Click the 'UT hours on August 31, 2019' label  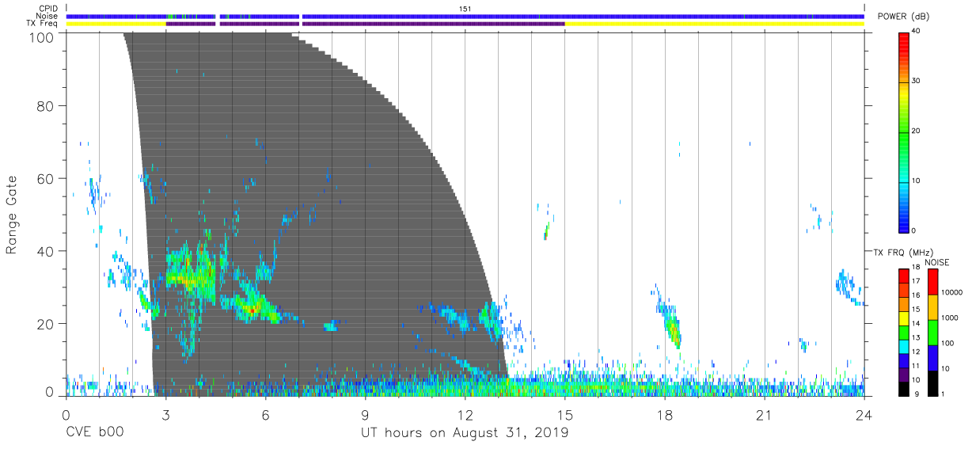pyautogui.click(x=465, y=433)
